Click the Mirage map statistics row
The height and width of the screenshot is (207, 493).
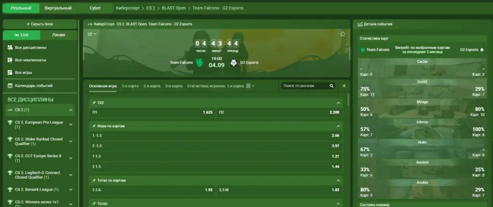[x=422, y=108]
